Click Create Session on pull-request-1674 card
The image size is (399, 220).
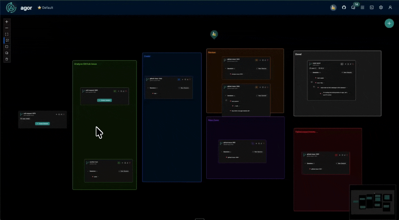click(x=42, y=124)
